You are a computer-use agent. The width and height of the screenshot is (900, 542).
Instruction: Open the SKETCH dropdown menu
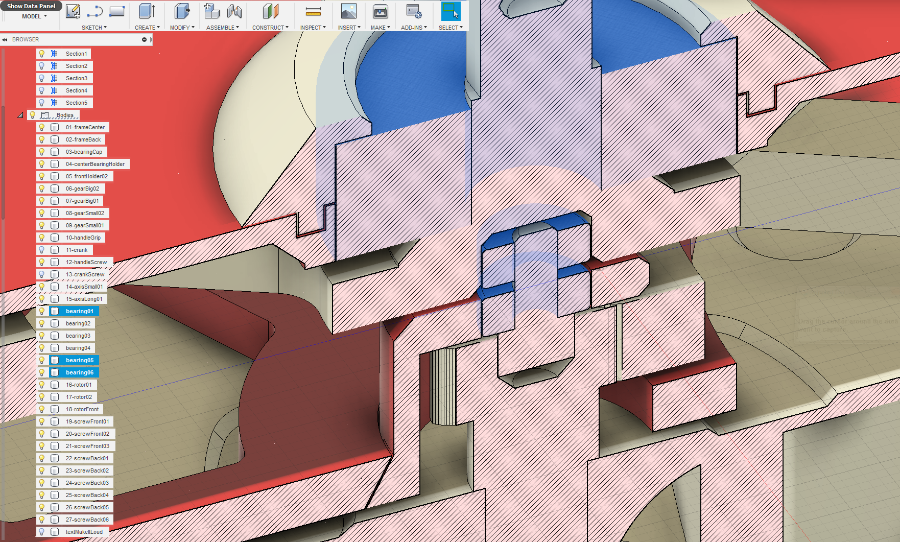click(x=94, y=28)
